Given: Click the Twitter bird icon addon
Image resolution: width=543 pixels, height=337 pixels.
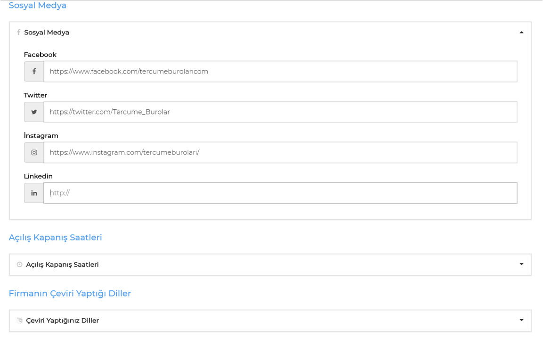Looking at the screenshot, I should (34, 112).
